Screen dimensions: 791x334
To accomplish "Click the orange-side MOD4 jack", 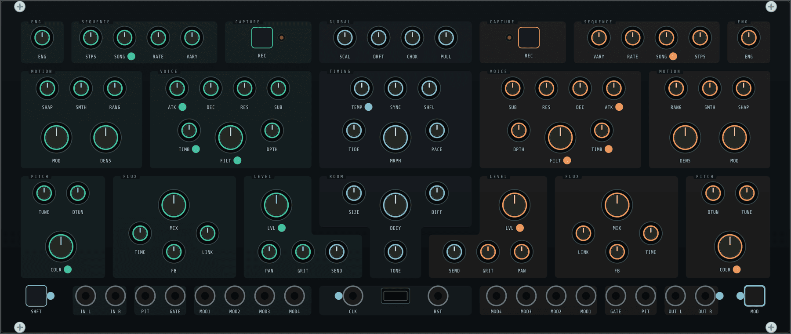I will [496, 296].
